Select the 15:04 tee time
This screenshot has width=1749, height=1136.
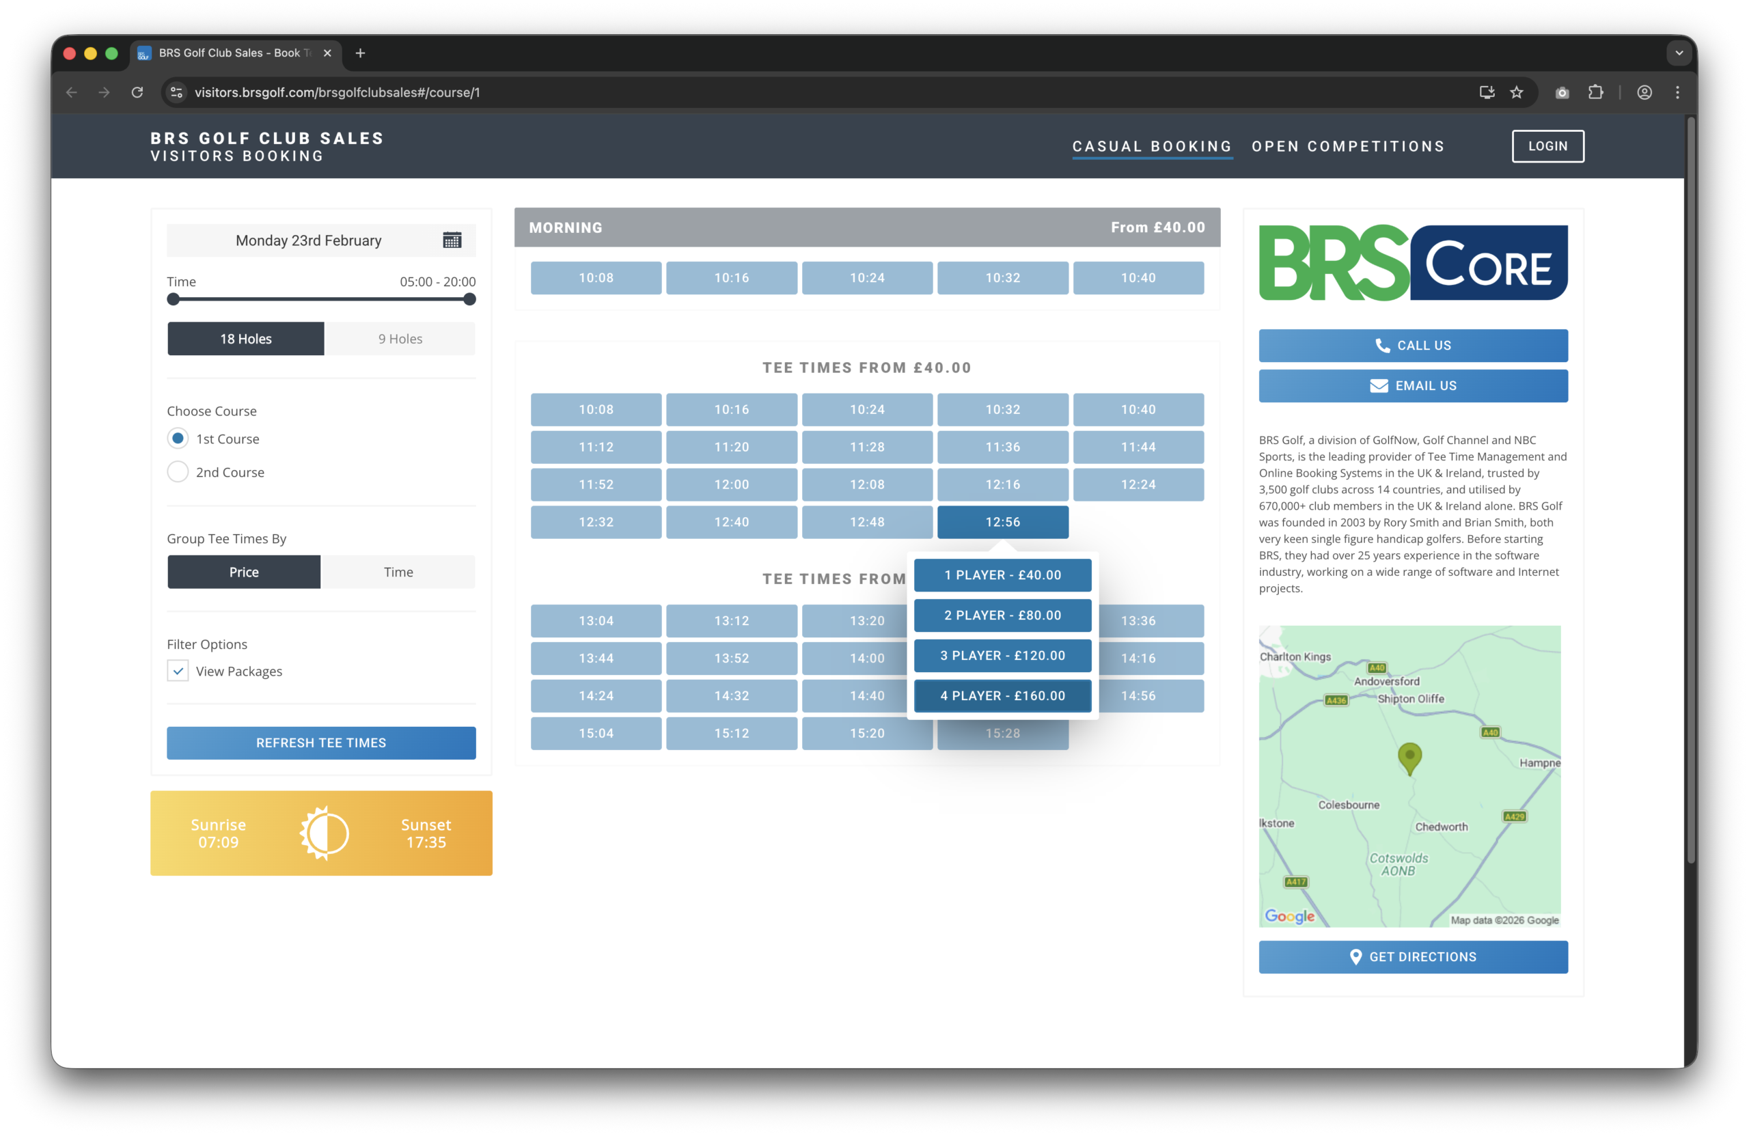[596, 734]
